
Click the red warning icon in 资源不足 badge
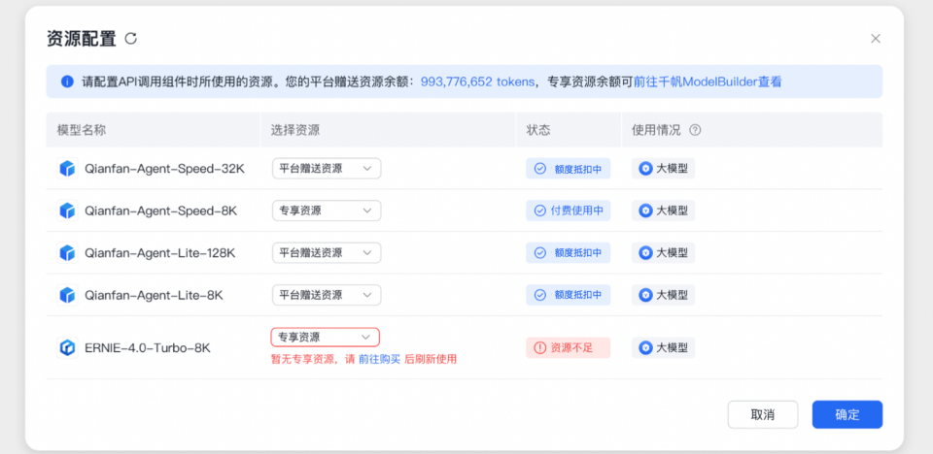point(539,347)
